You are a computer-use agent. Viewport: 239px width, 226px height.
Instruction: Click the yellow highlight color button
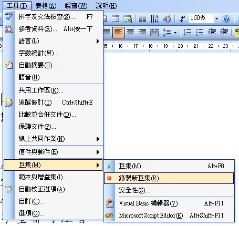point(236,33)
